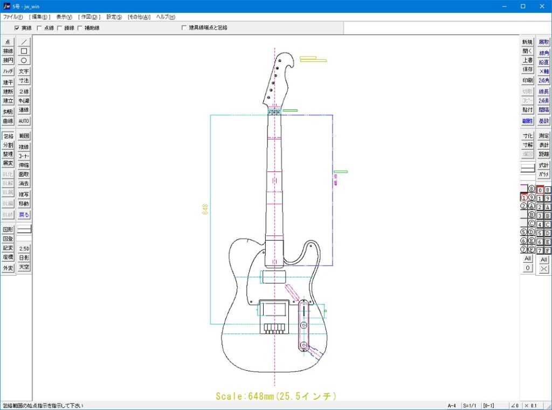Use the 測定 measure tool
This screenshot has height=410, width=552.
tap(543, 136)
